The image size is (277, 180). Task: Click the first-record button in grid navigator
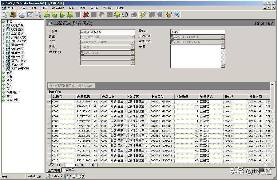(x=58, y=165)
